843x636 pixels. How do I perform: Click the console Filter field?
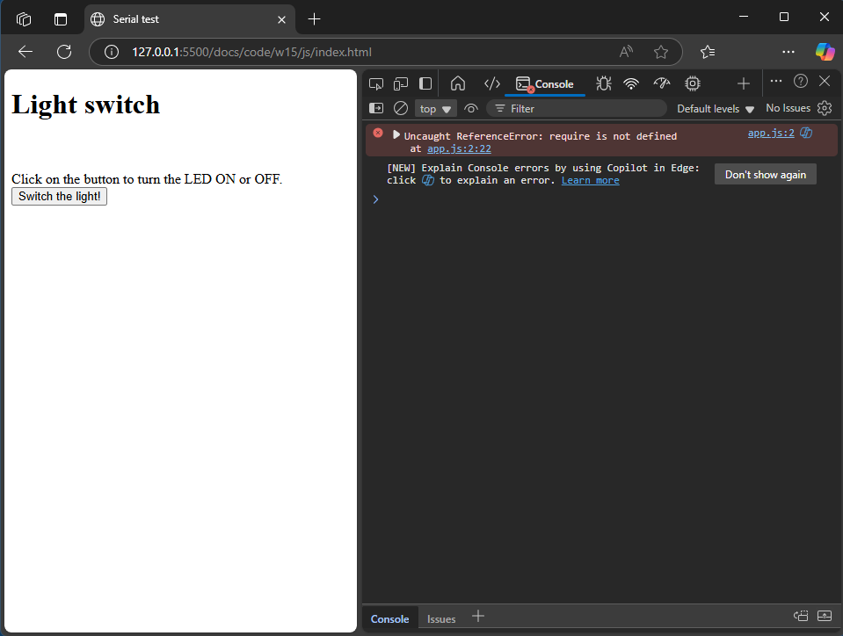[x=577, y=109]
